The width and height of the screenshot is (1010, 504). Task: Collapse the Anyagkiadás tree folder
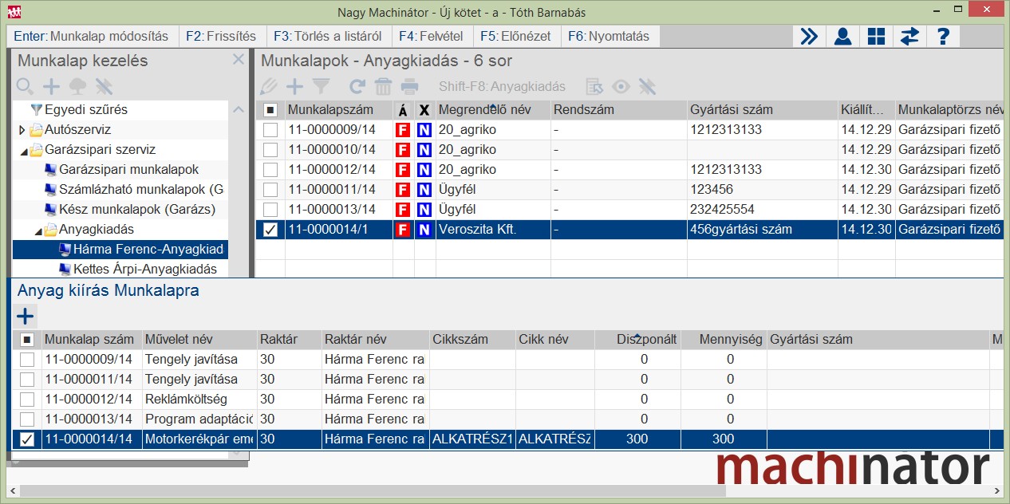(37, 230)
